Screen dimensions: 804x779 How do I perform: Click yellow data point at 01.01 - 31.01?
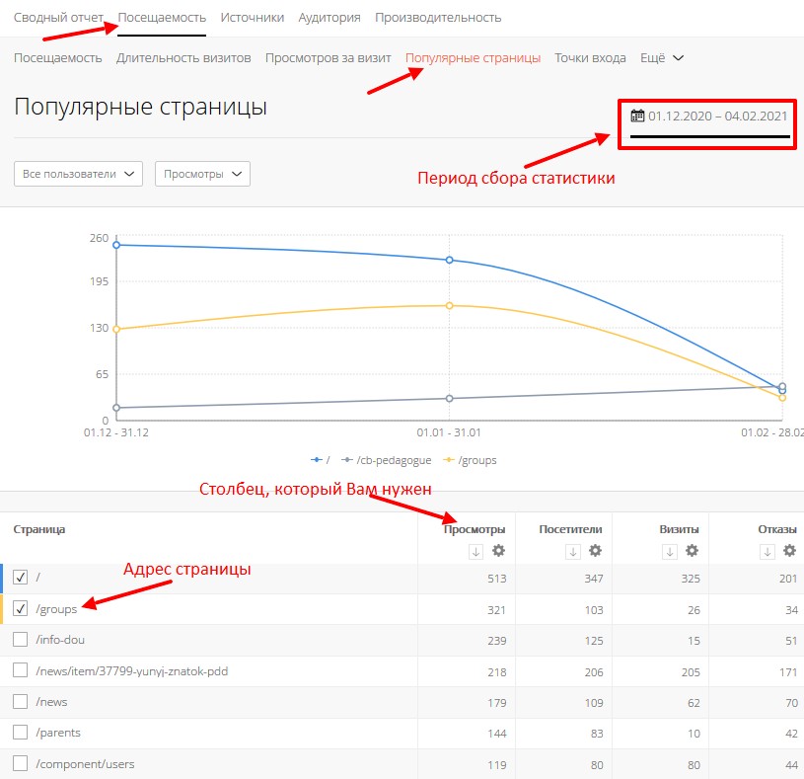[449, 306]
